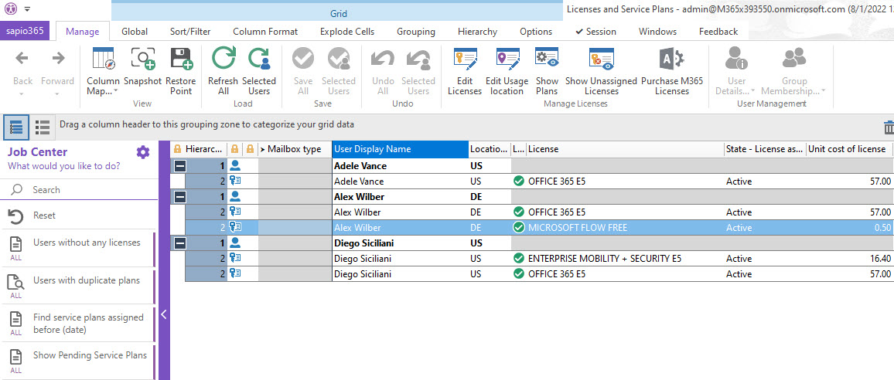Click Show Unassigned Licenses icon
The image size is (894, 380).
click(601, 60)
